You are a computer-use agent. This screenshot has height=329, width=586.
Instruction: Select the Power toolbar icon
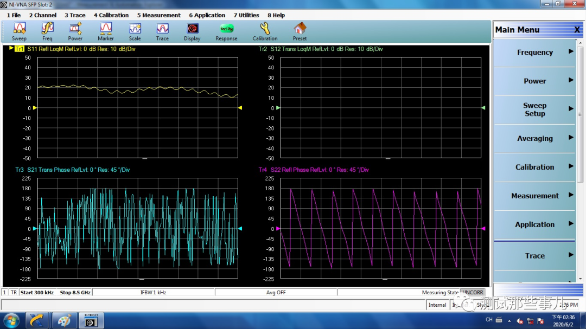pos(75,31)
